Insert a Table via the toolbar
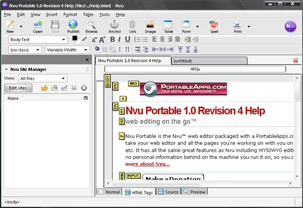 click(168, 26)
